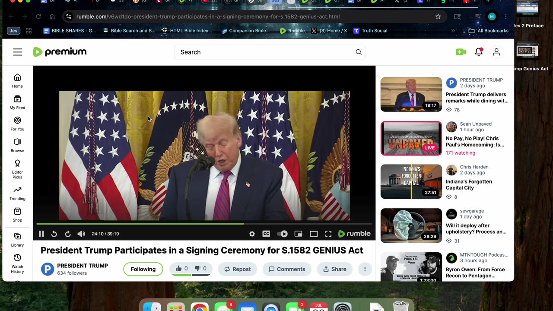
Task: Open the user account icon
Action: [496, 52]
